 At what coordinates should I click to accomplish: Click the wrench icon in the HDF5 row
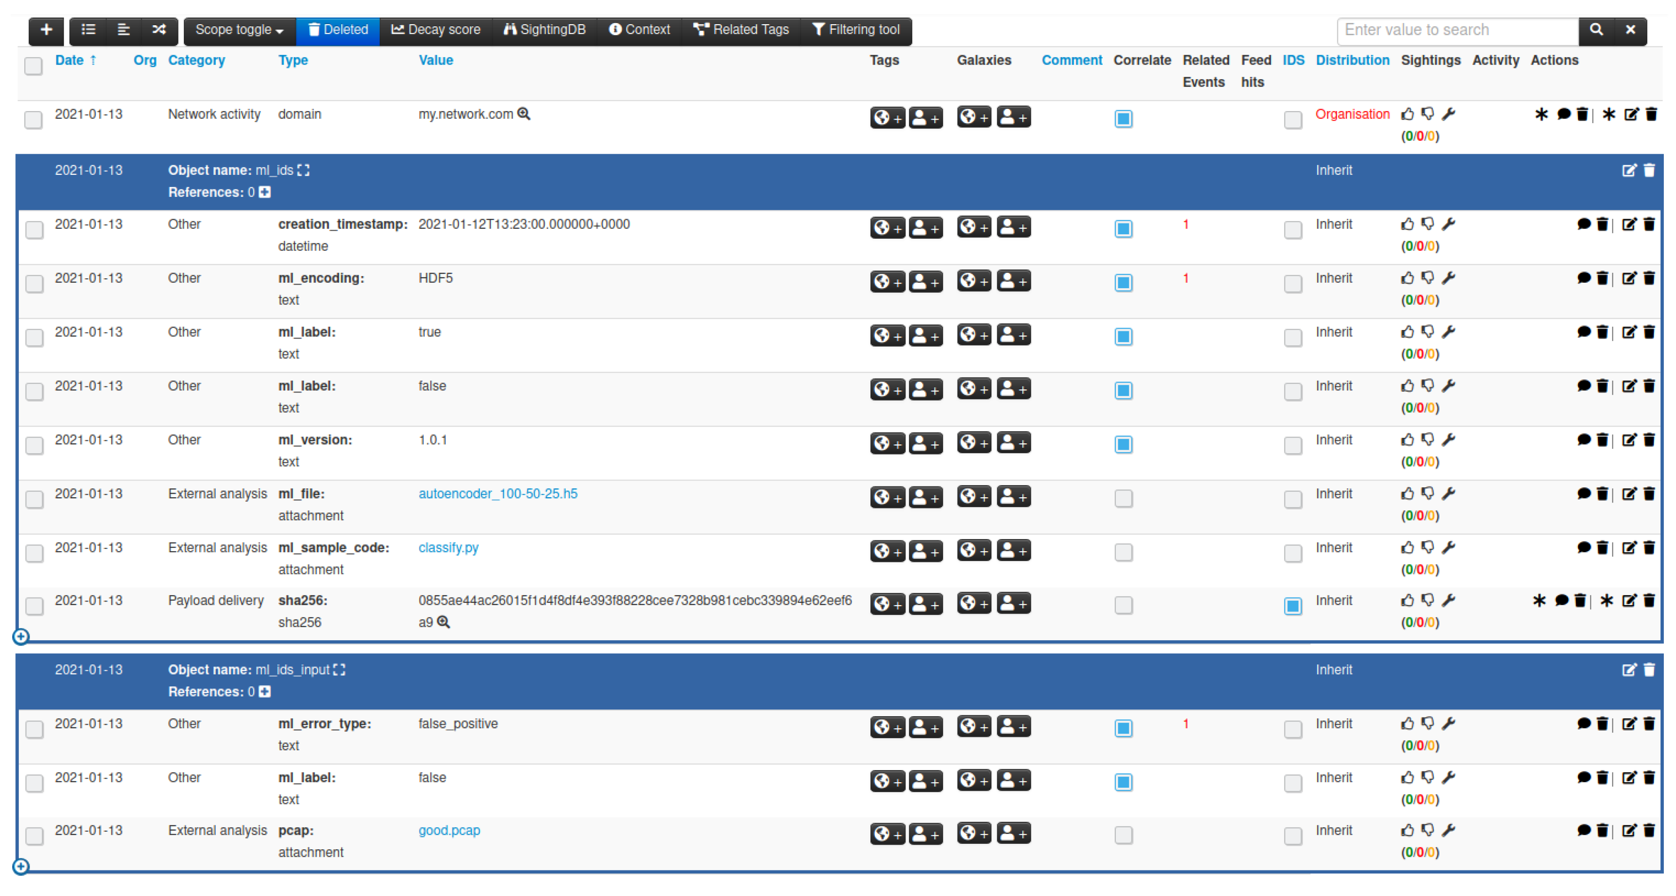coord(1448,278)
